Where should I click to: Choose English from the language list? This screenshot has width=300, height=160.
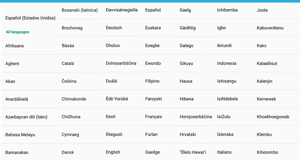[x=113, y=152]
